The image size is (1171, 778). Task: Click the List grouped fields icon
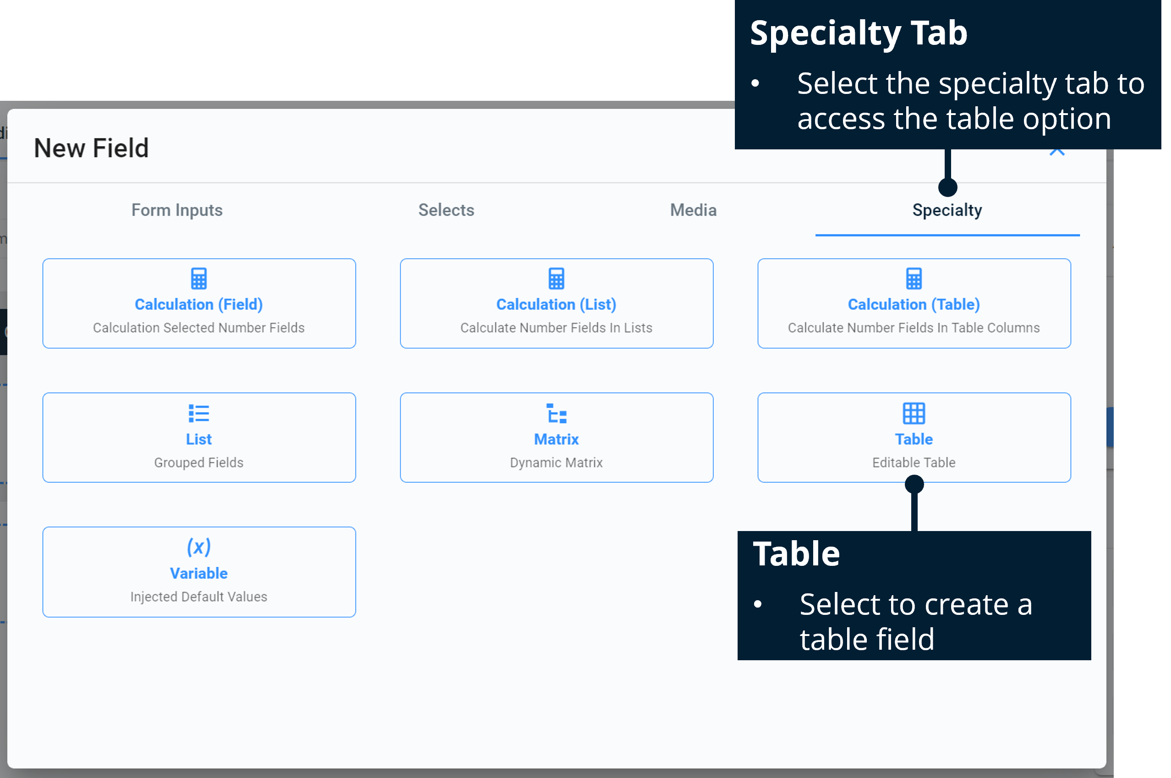point(198,414)
